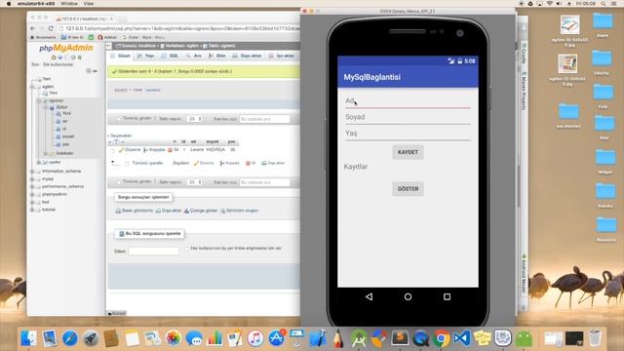Open Launchpad rocket in the Dock
The width and height of the screenshot is (624, 351).
click(x=91, y=338)
